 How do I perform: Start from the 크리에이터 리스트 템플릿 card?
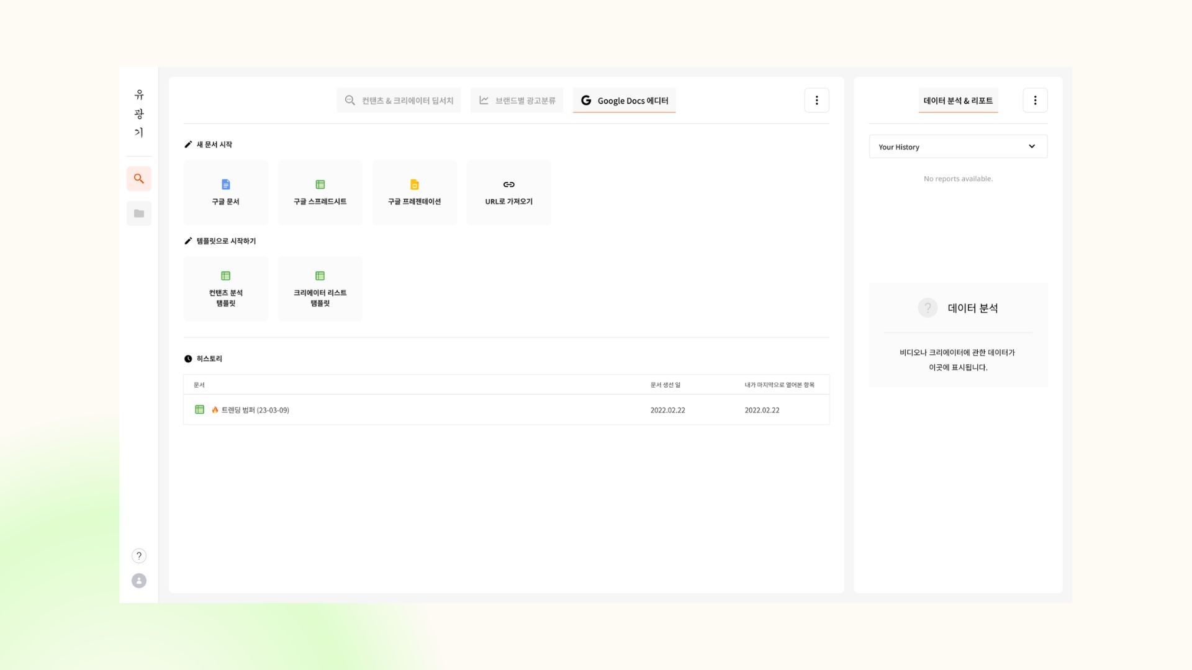320,288
